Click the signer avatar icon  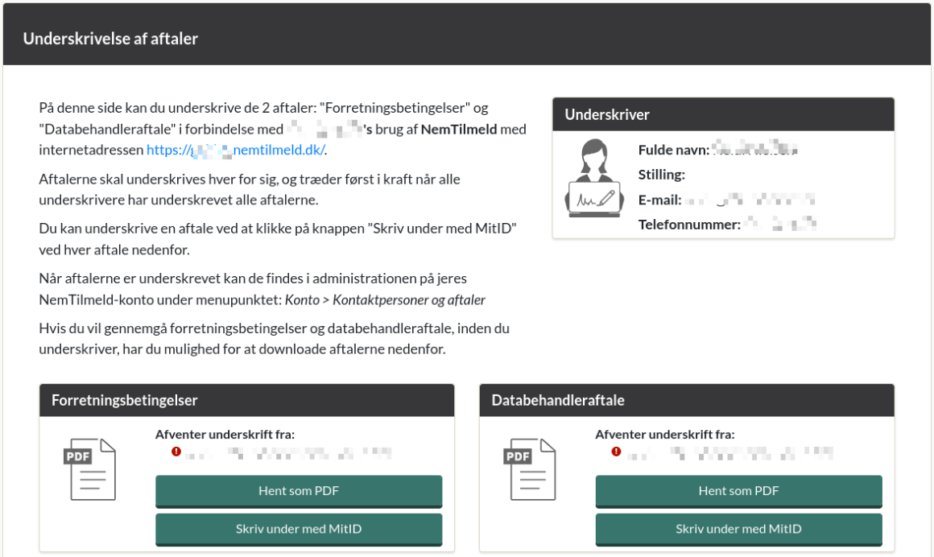(594, 178)
